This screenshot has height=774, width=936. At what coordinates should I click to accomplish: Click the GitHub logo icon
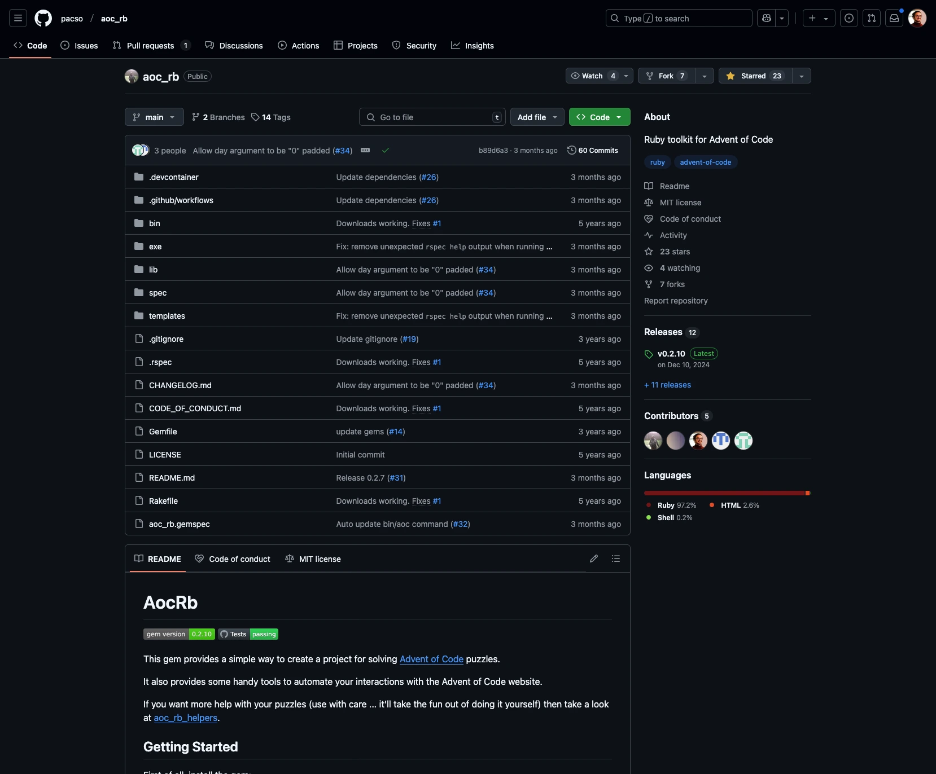coord(43,19)
